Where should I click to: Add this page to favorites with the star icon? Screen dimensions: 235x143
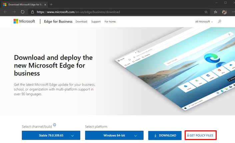point(206,12)
